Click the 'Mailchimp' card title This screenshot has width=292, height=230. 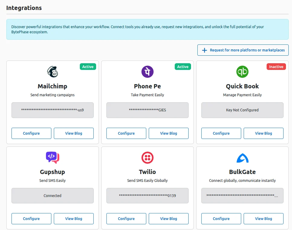pyautogui.click(x=53, y=86)
